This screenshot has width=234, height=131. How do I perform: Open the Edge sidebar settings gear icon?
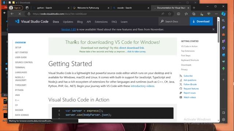click(x=223, y=119)
